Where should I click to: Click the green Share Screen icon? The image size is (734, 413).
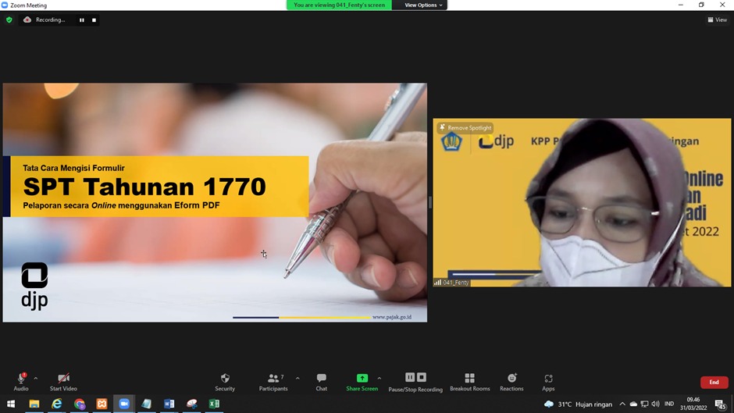(362, 379)
